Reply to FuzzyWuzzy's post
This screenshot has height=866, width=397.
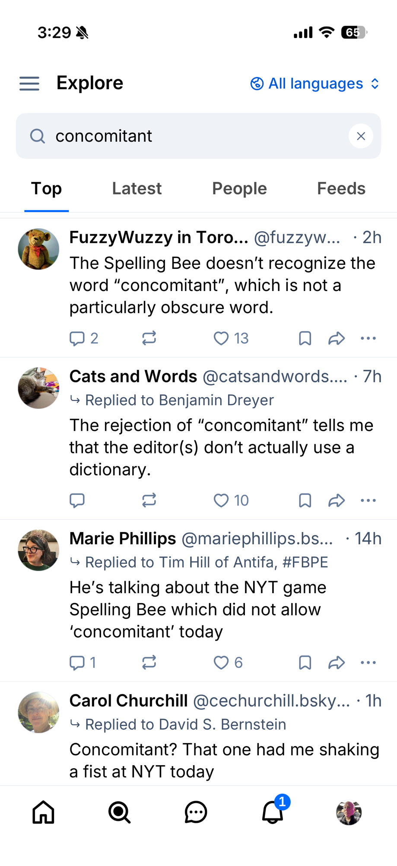click(77, 338)
